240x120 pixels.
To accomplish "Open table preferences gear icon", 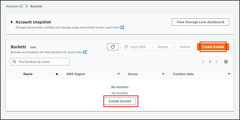I will tap(226, 62).
